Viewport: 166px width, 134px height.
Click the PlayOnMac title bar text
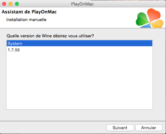(x=82, y=4)
